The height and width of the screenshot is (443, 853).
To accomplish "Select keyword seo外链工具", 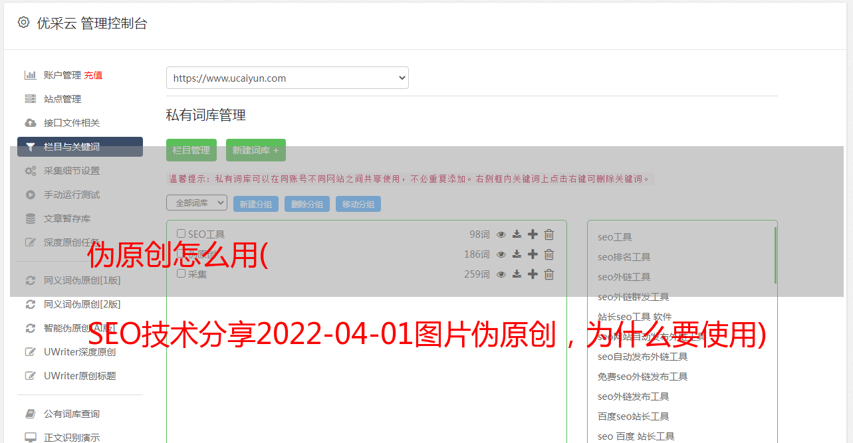I will point(624,277).
